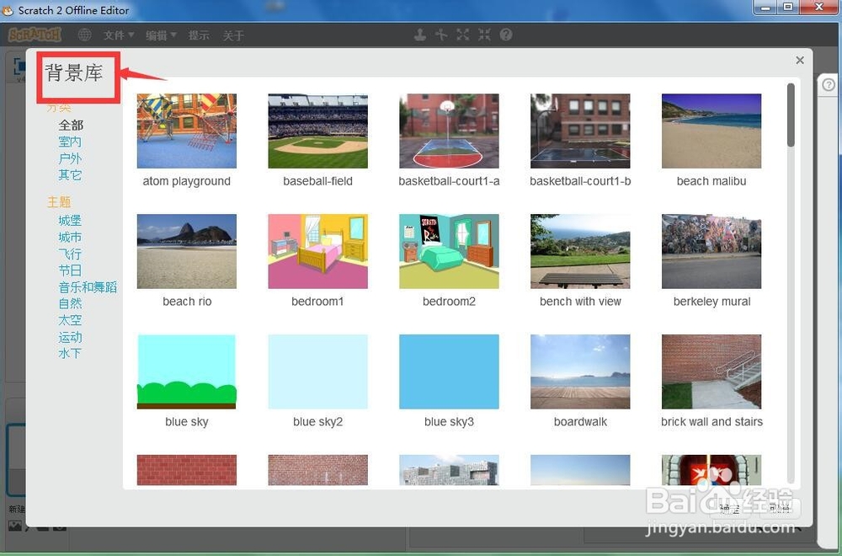Select the Duplicate stamp tool
This screenshot has height=556, width=842.
420,35
